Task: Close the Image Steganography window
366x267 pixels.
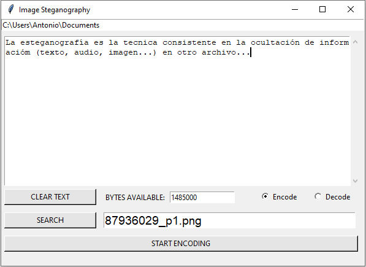Action: click(350, 10)
